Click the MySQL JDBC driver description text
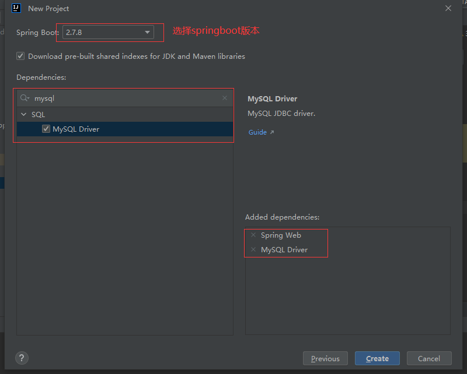This screenshot has width=467, height=374. [x=281, y=113]
